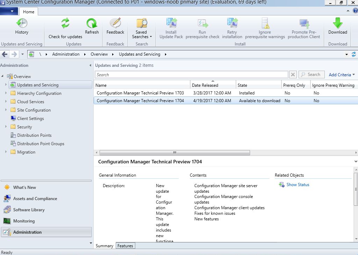Clear the search with the X button

click(293, 75)
